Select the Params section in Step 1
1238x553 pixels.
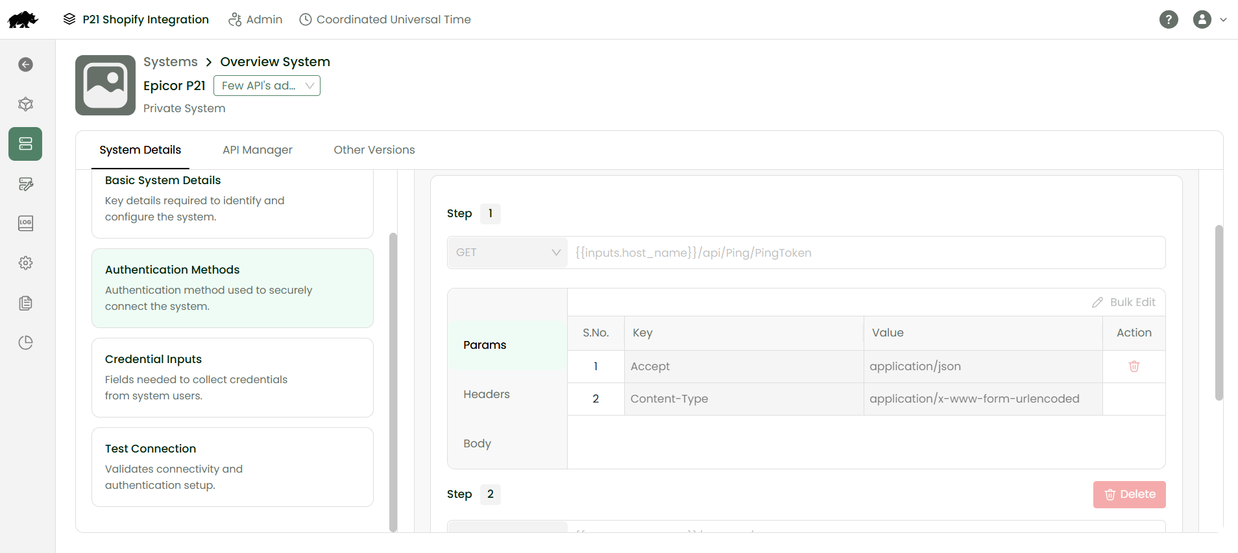pos(507,345)
